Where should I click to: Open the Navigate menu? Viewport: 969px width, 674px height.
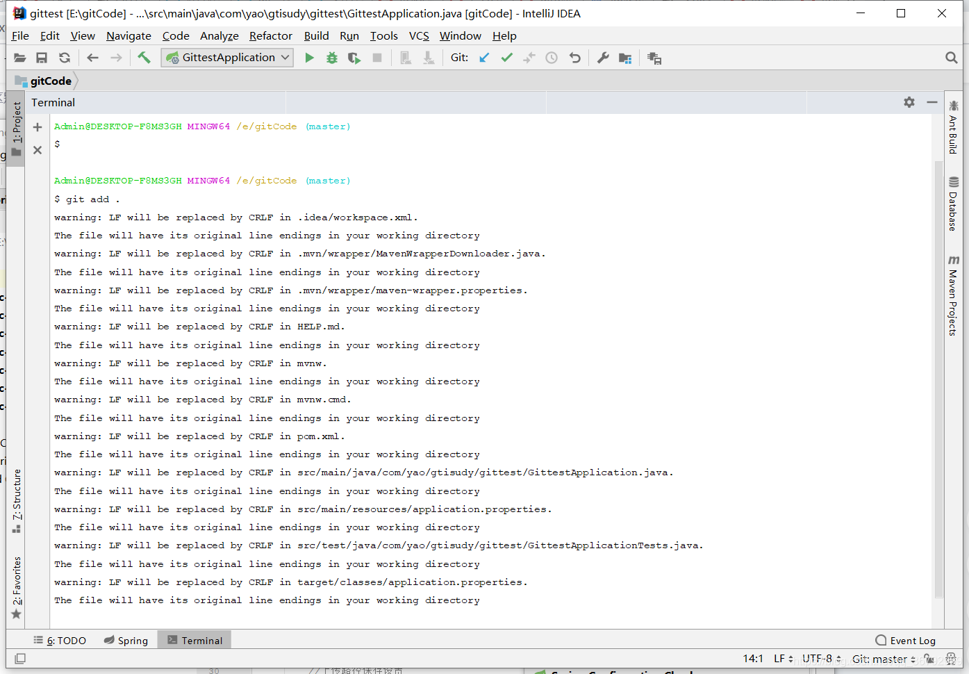tap(129, 36)
